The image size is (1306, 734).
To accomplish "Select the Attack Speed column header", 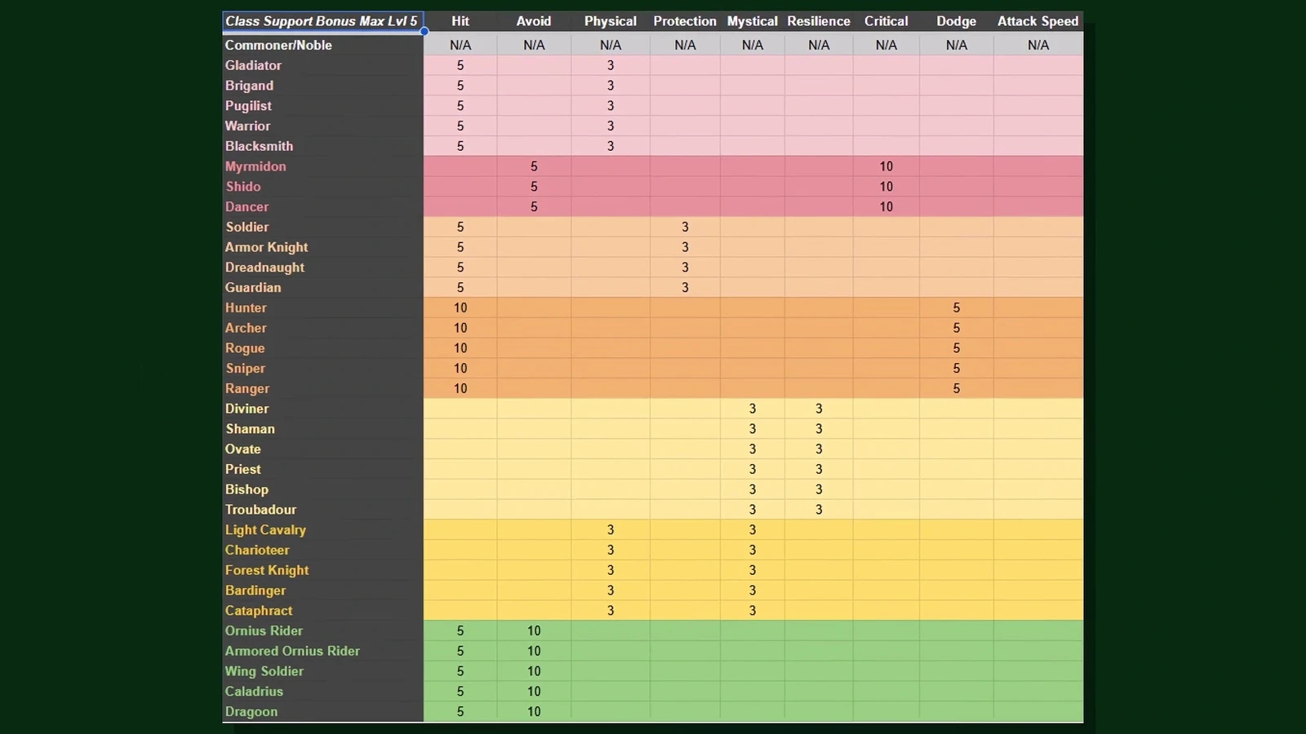I will click(1038, 21).
